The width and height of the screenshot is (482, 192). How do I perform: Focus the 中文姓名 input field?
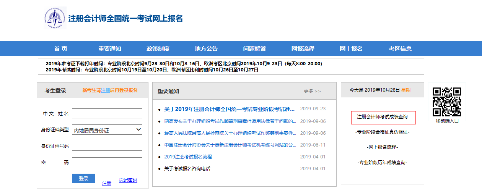pyautogui.click(x=107, y=113)
